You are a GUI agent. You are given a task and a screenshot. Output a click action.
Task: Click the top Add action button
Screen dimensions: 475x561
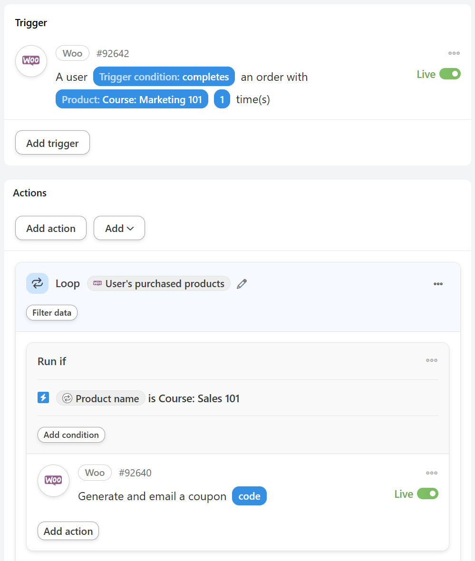pyautogui.click(x=51, y=228)
